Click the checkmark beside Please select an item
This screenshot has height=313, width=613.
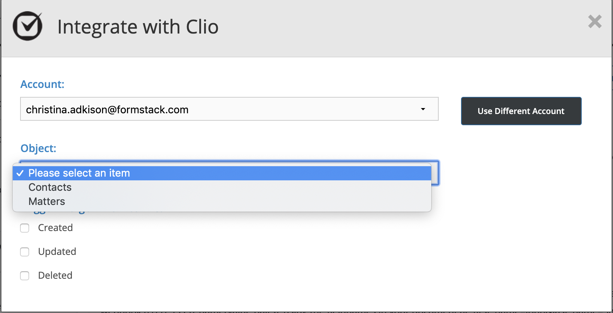21,173
